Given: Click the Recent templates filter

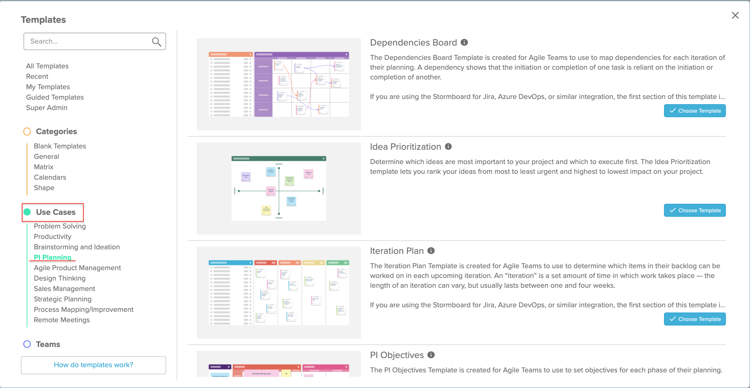Looking at the screenshot, I should [x=37, y=76].
